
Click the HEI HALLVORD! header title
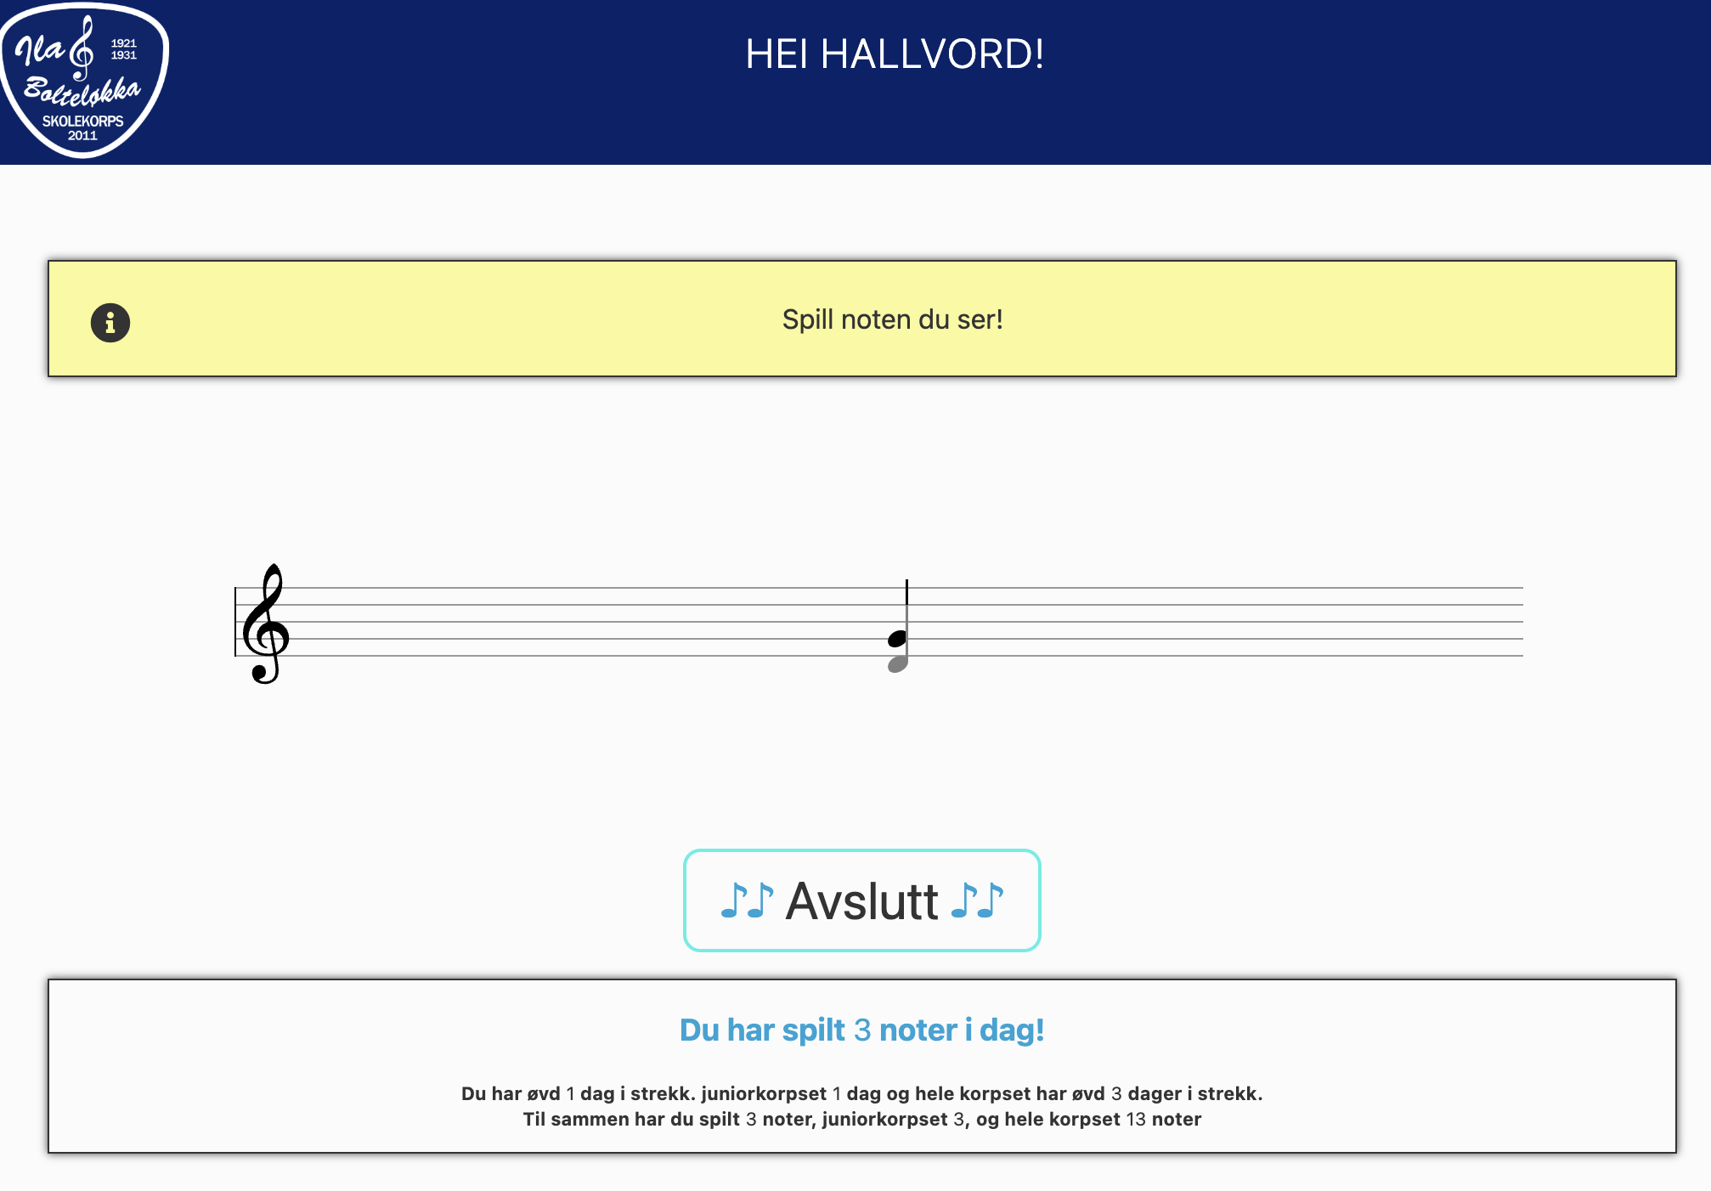coord(895,54)
